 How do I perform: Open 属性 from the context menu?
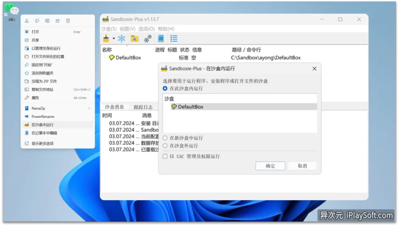pyautogui.click(x=58, y=98)
